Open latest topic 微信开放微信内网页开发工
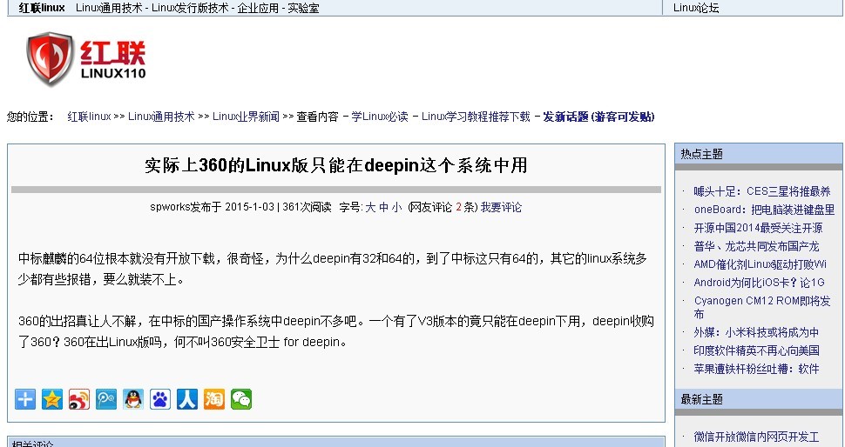 point(757,437)
